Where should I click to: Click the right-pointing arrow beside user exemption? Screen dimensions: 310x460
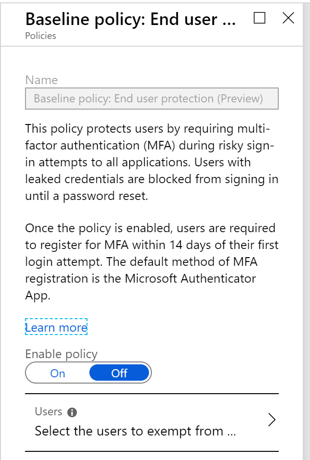pos(272,420)
